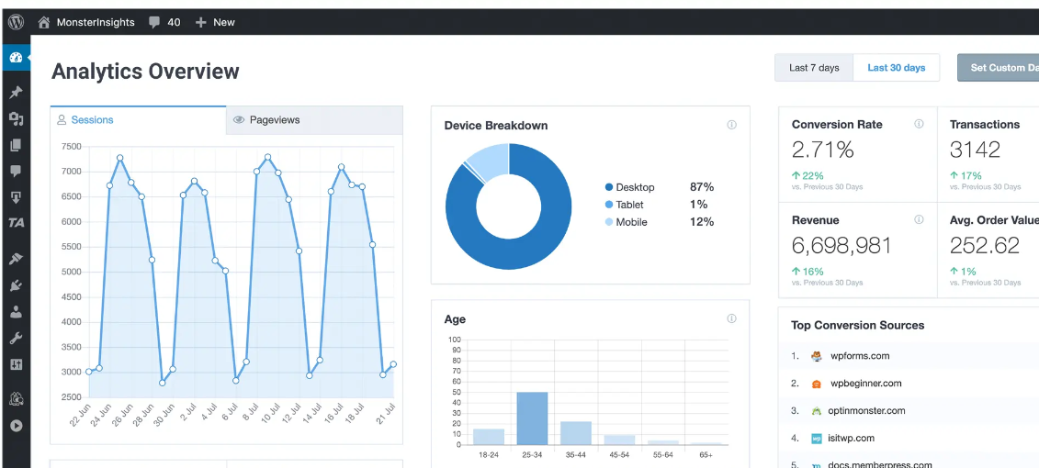
Task: Open wpforms.com in Top Conversion Sources
Action: (x=859, y=356)
